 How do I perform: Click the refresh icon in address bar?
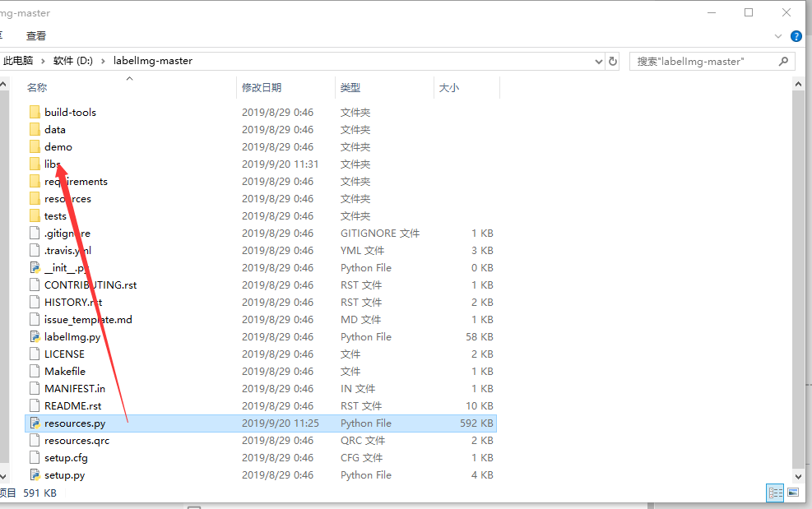click(612, 61)
